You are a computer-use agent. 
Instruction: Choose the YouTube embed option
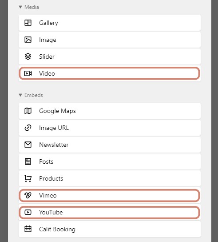pos(110,212)
